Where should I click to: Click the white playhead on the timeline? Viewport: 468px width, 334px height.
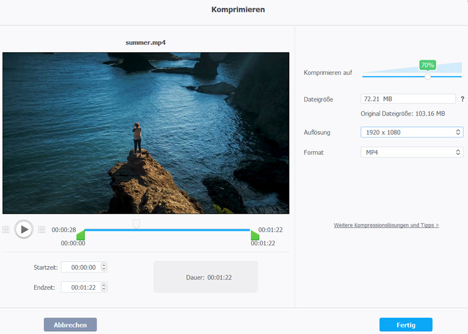click(136, 224)
